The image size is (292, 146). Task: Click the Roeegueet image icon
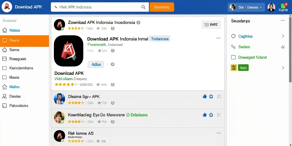(x=5, y=59)
